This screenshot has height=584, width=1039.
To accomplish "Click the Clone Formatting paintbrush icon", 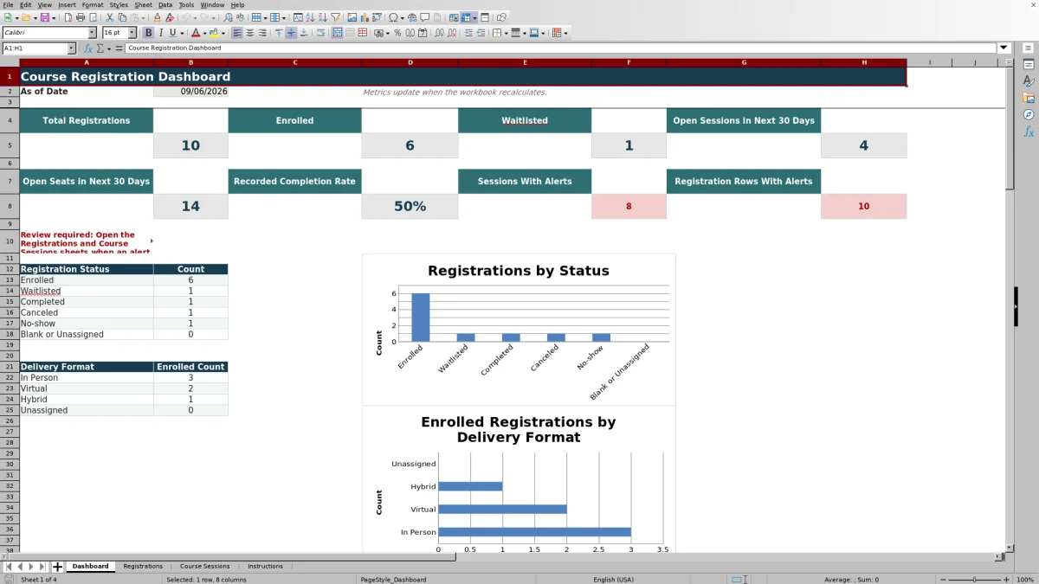I will coord(157,17).
